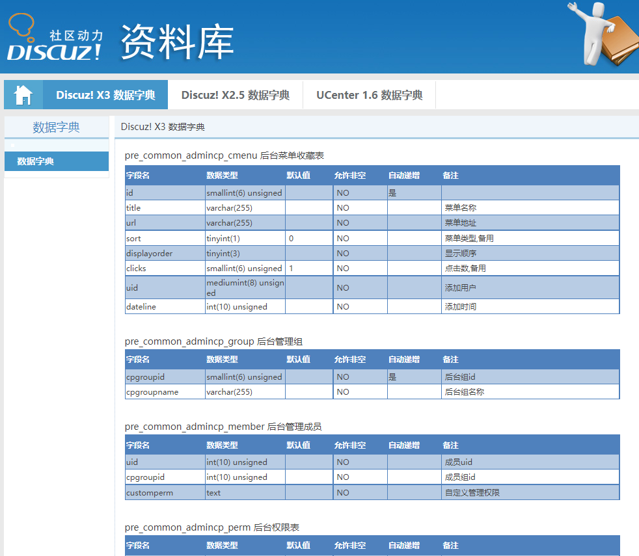Click 成员组id note cell
639x556 pixels.
530,477
